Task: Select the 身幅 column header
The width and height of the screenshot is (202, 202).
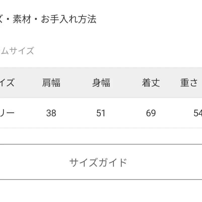Action: [101, 83]
